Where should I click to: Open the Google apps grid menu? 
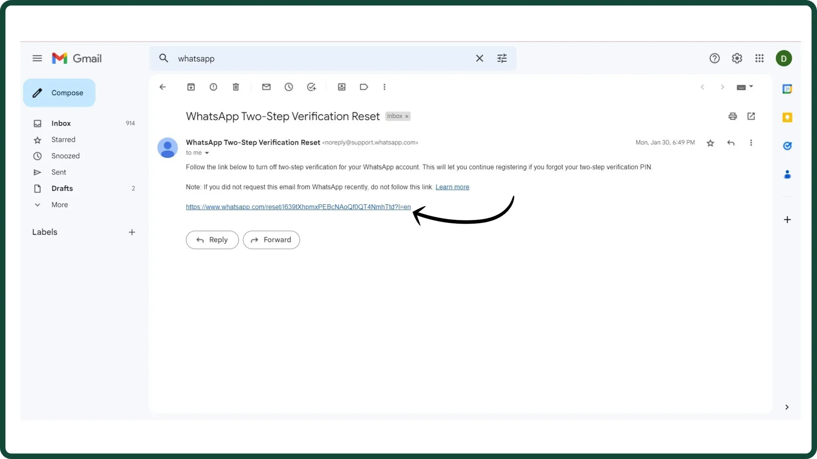click(x=759, y=58)
